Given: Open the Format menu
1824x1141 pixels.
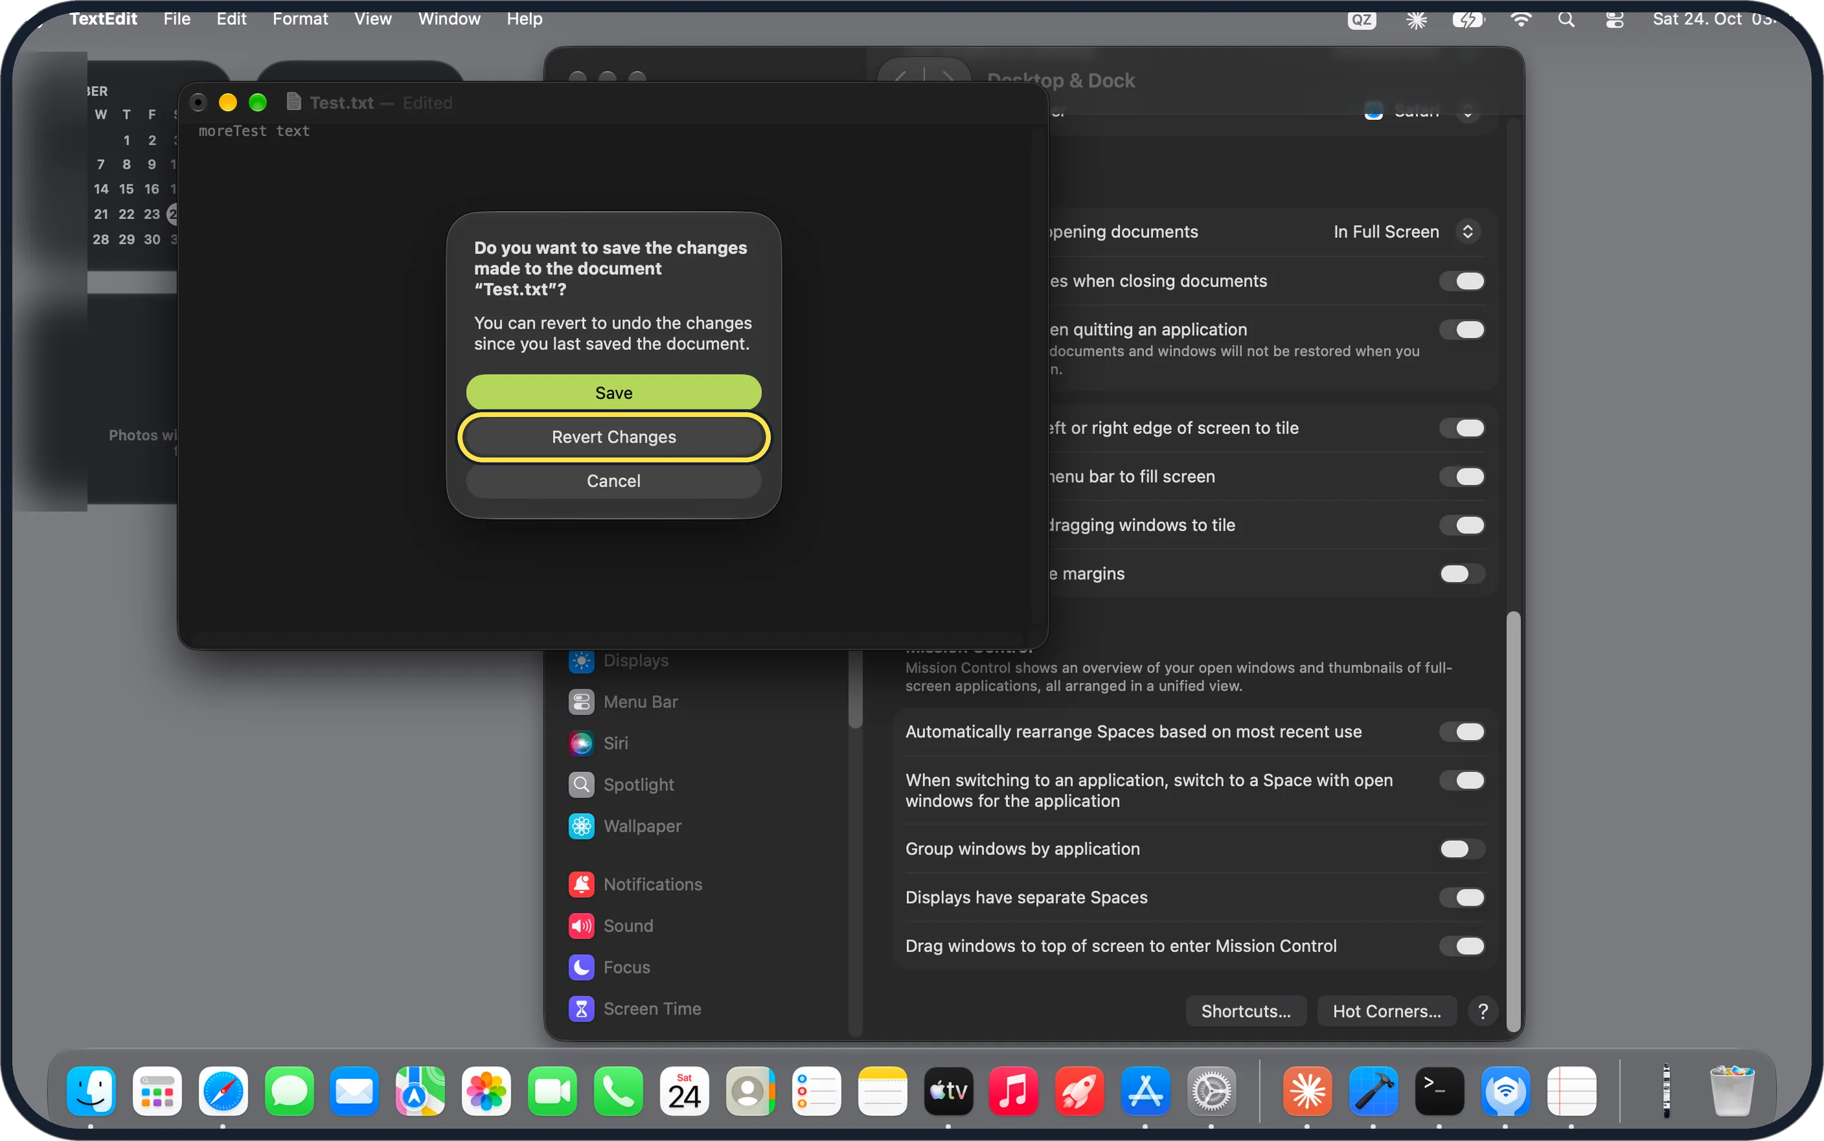Looking at the screenshot, I should (x=301, y=19).
